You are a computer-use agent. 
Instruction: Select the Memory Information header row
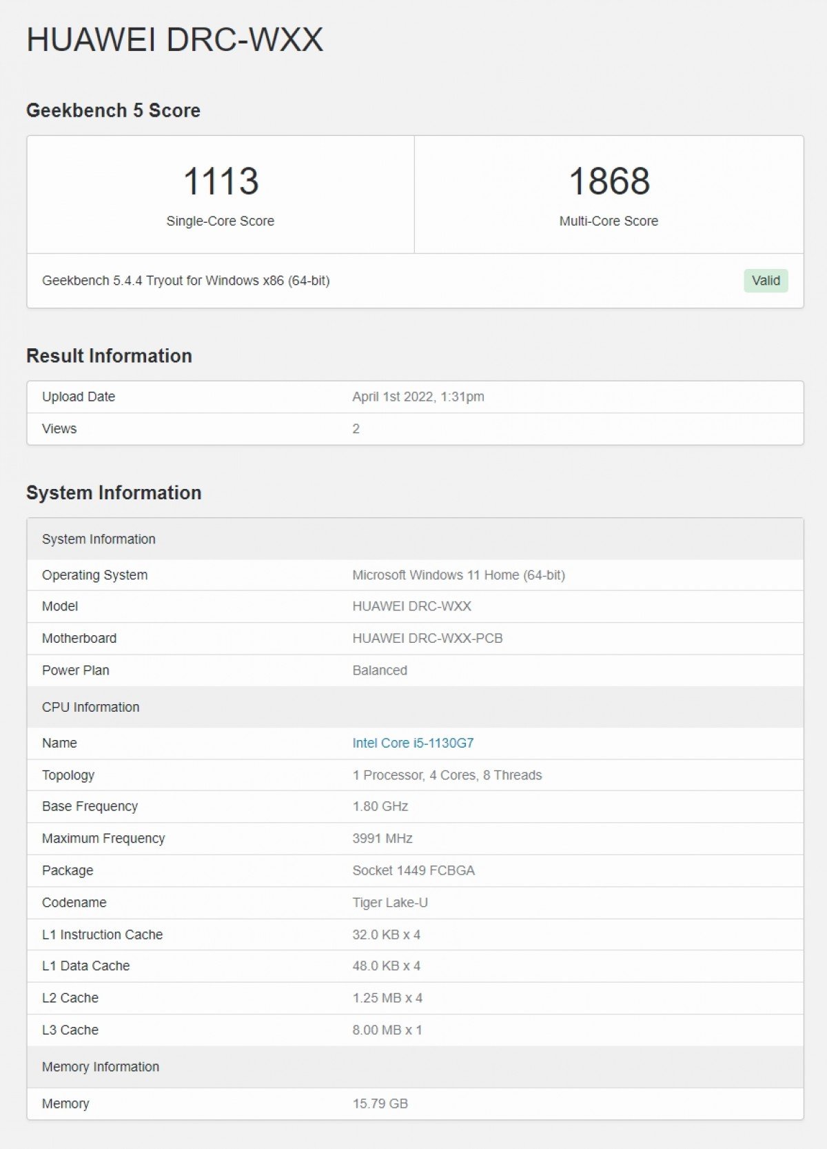coord(415,1067)
